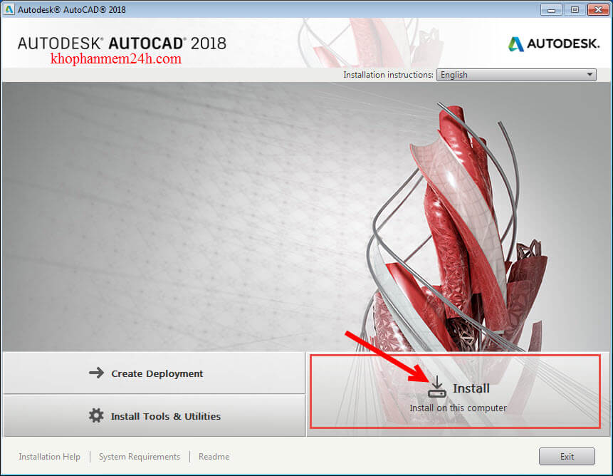
Task: Open the Installation Help link
Action: coord(50,457)
